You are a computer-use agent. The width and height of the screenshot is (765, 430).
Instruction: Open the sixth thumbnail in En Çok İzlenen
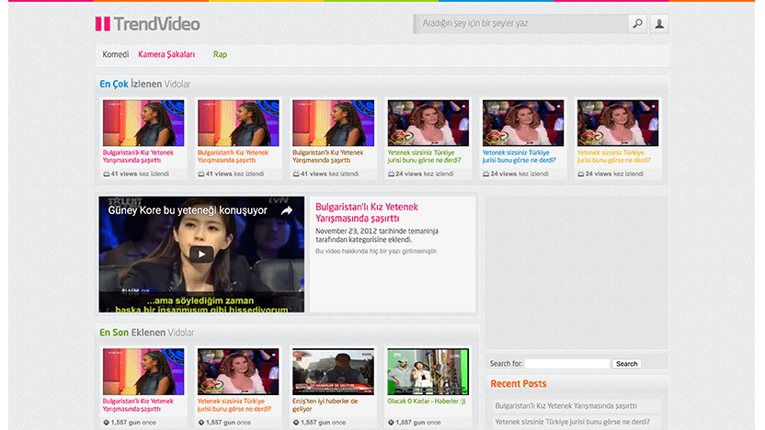tap(617, 123)
